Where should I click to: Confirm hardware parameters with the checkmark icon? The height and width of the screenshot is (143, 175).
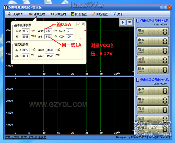(x=78, y=24)
